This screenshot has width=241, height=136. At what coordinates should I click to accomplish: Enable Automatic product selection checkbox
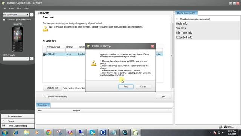point(4,20)
